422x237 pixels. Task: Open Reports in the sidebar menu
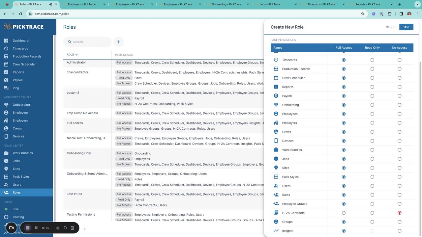coord(26,72)
